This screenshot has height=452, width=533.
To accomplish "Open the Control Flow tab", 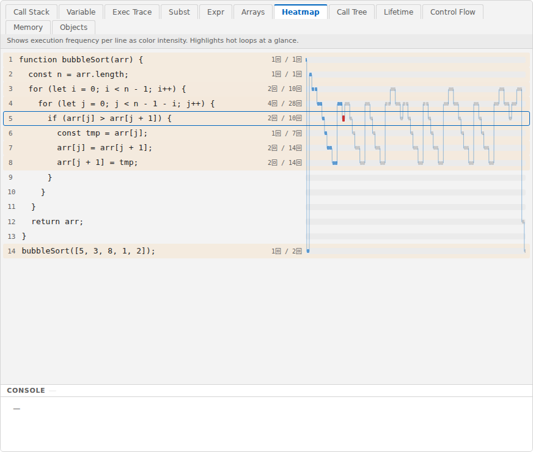I will pos(452,12).
